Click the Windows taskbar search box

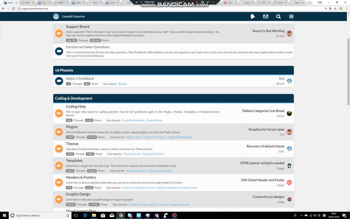[40, 215]
